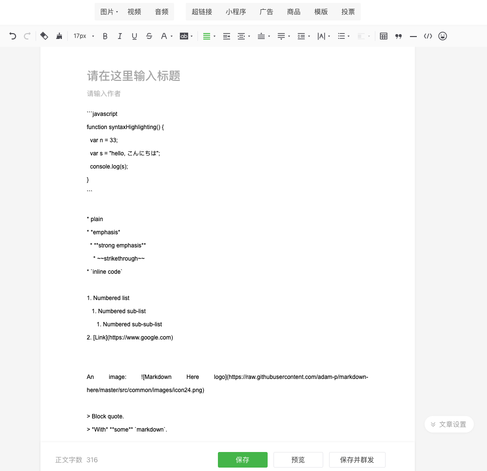
Task: Insert a block quote
Action: click(398, 36)
